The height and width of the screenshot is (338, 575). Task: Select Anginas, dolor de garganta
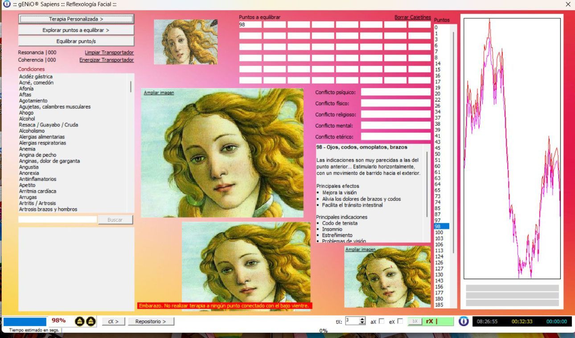coord(49,161)
